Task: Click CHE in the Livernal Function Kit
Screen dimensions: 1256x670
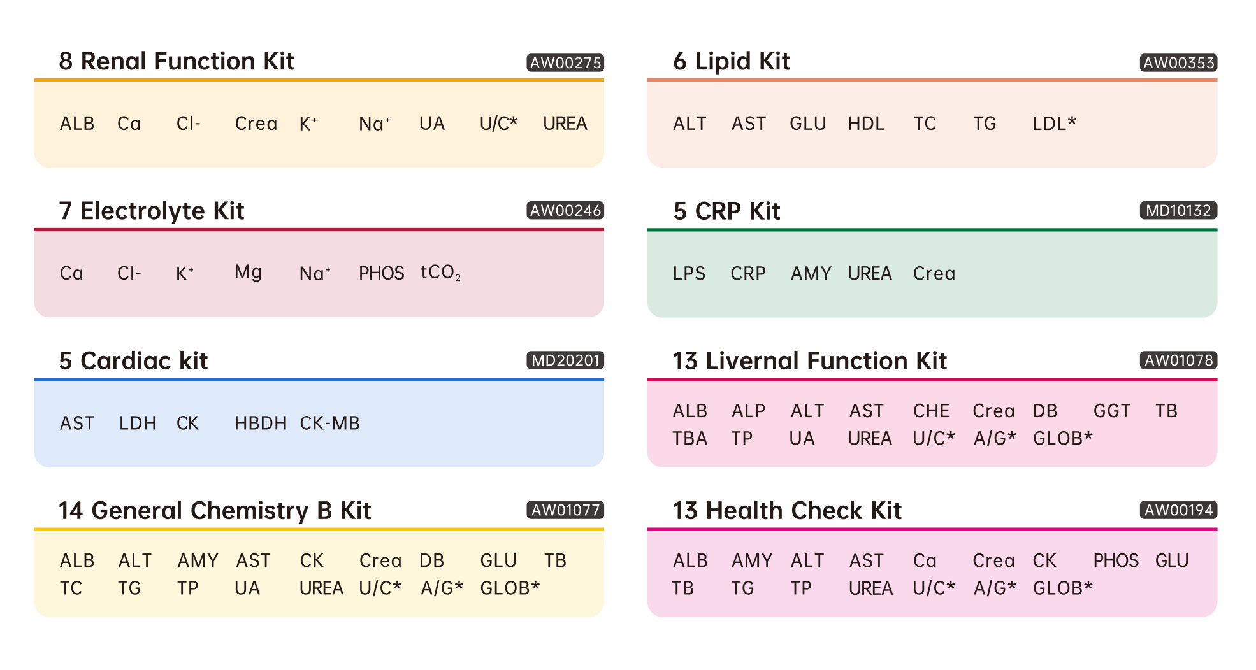Action: pyautogui.click(x=931, y=411)
